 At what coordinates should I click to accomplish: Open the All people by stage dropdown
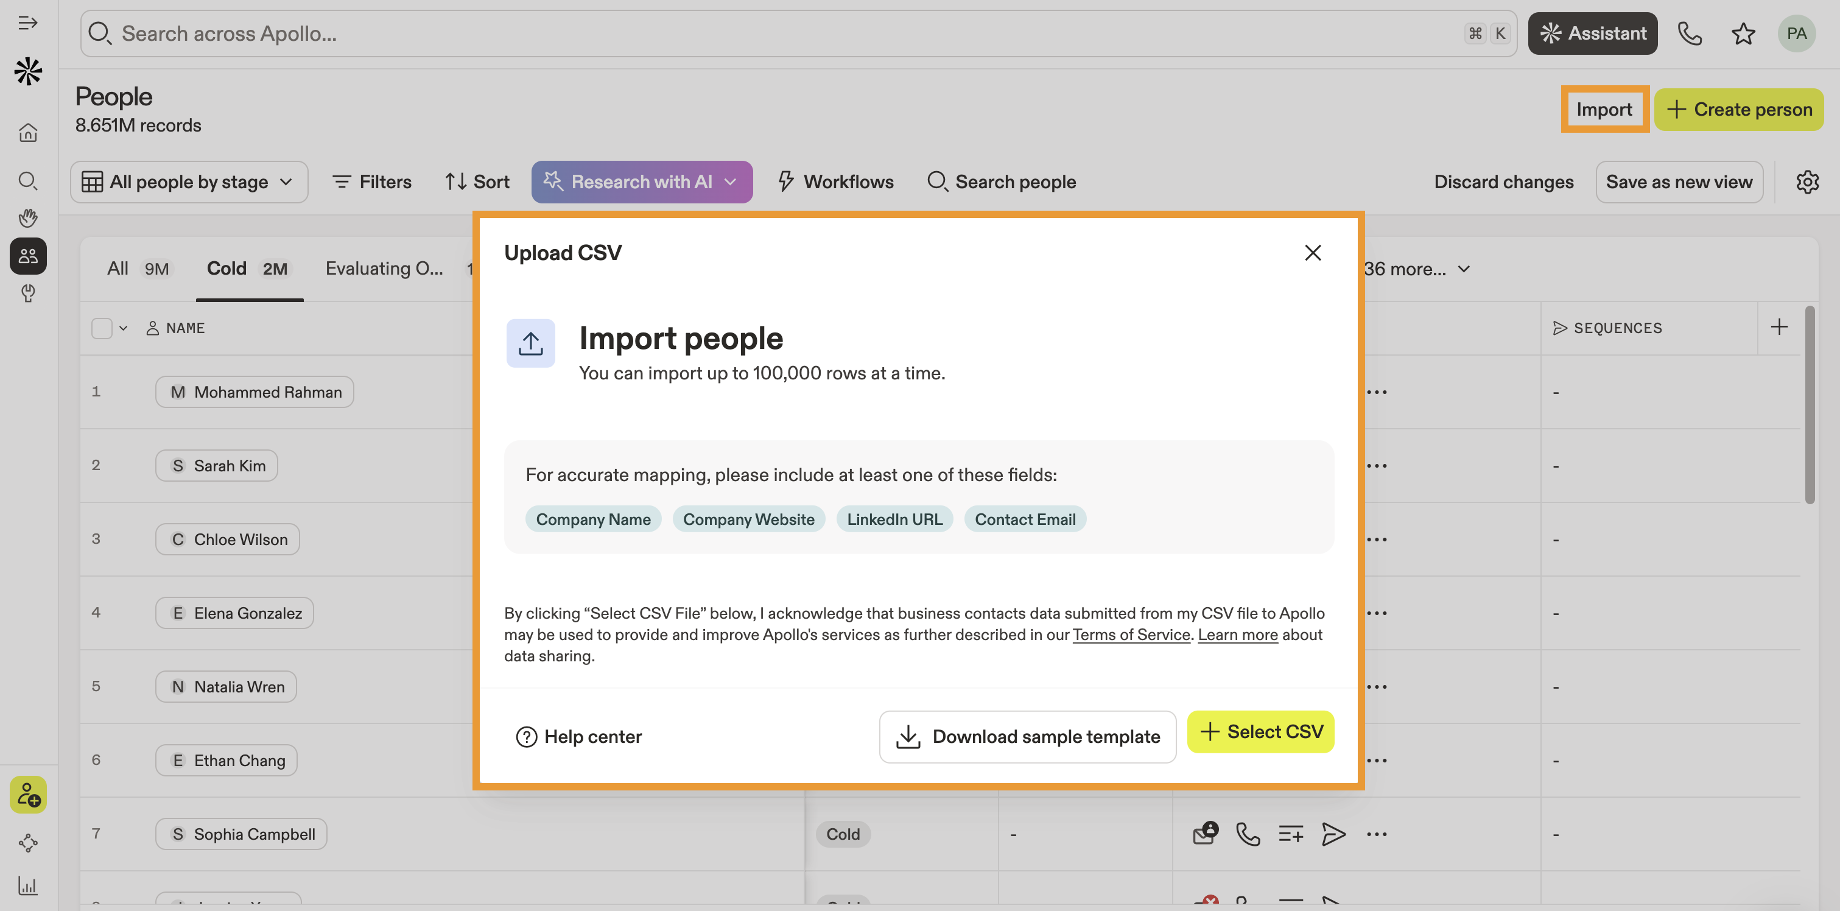(x=189, y=182)
